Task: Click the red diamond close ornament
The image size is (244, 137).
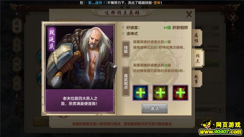Action: tap(233, 18)
